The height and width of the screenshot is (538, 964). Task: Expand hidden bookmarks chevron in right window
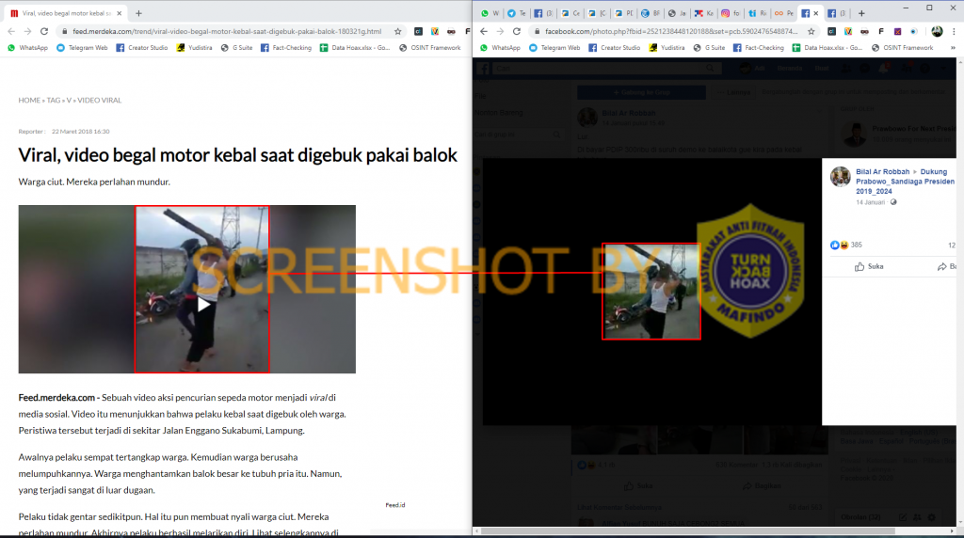(954, 47)
